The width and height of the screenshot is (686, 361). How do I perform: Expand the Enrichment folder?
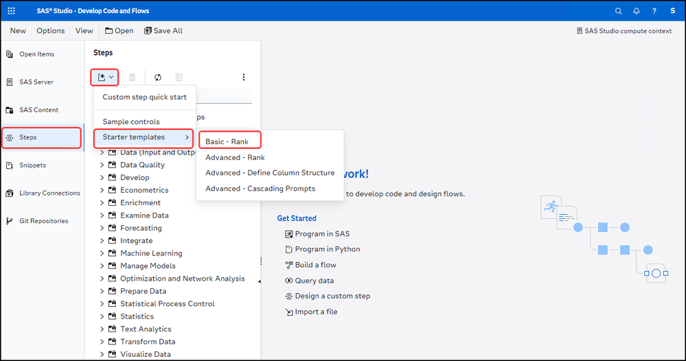coord(102,202)
